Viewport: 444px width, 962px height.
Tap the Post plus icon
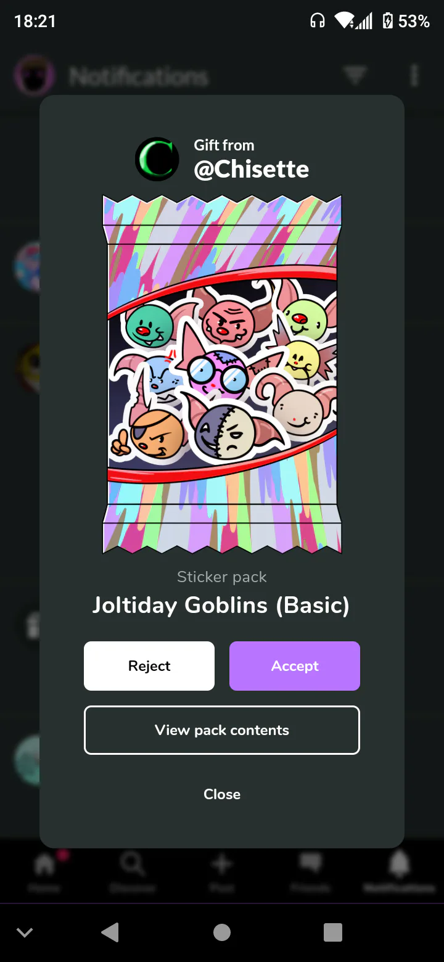click(222, 864)
